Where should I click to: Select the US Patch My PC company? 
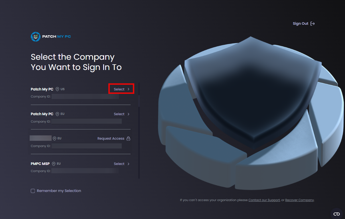point(119,89)
